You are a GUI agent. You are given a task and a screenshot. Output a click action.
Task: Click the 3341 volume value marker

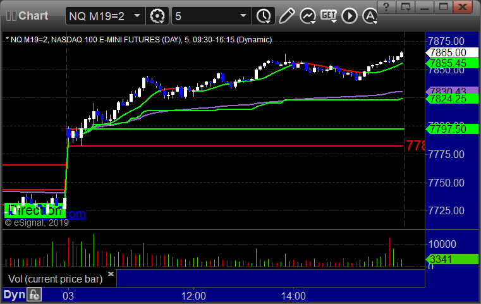coord(451,259)
